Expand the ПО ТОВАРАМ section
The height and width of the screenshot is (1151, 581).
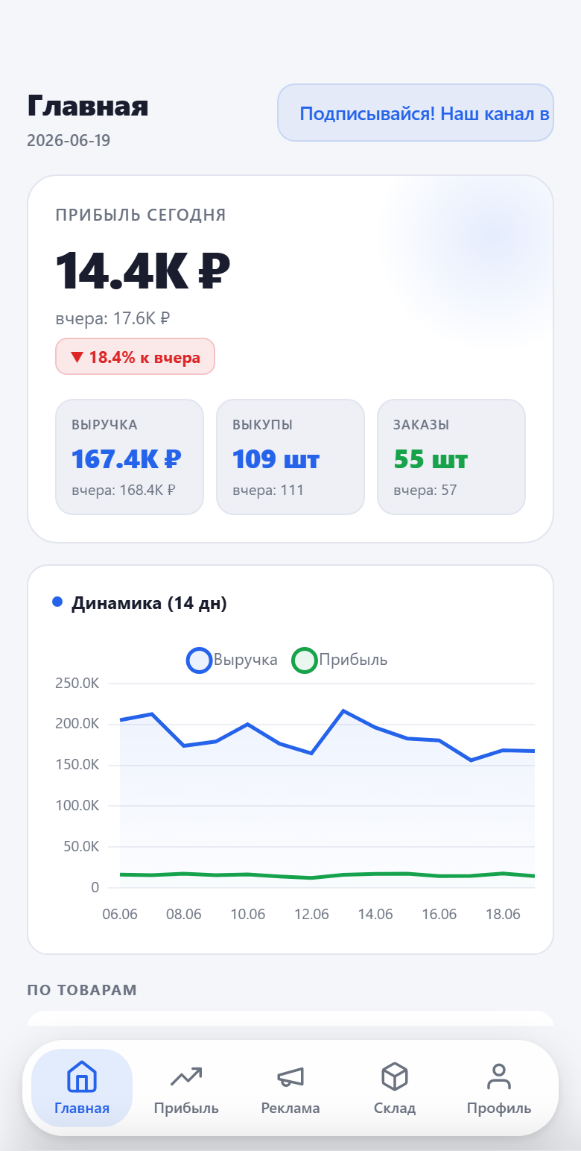point(82,990)
